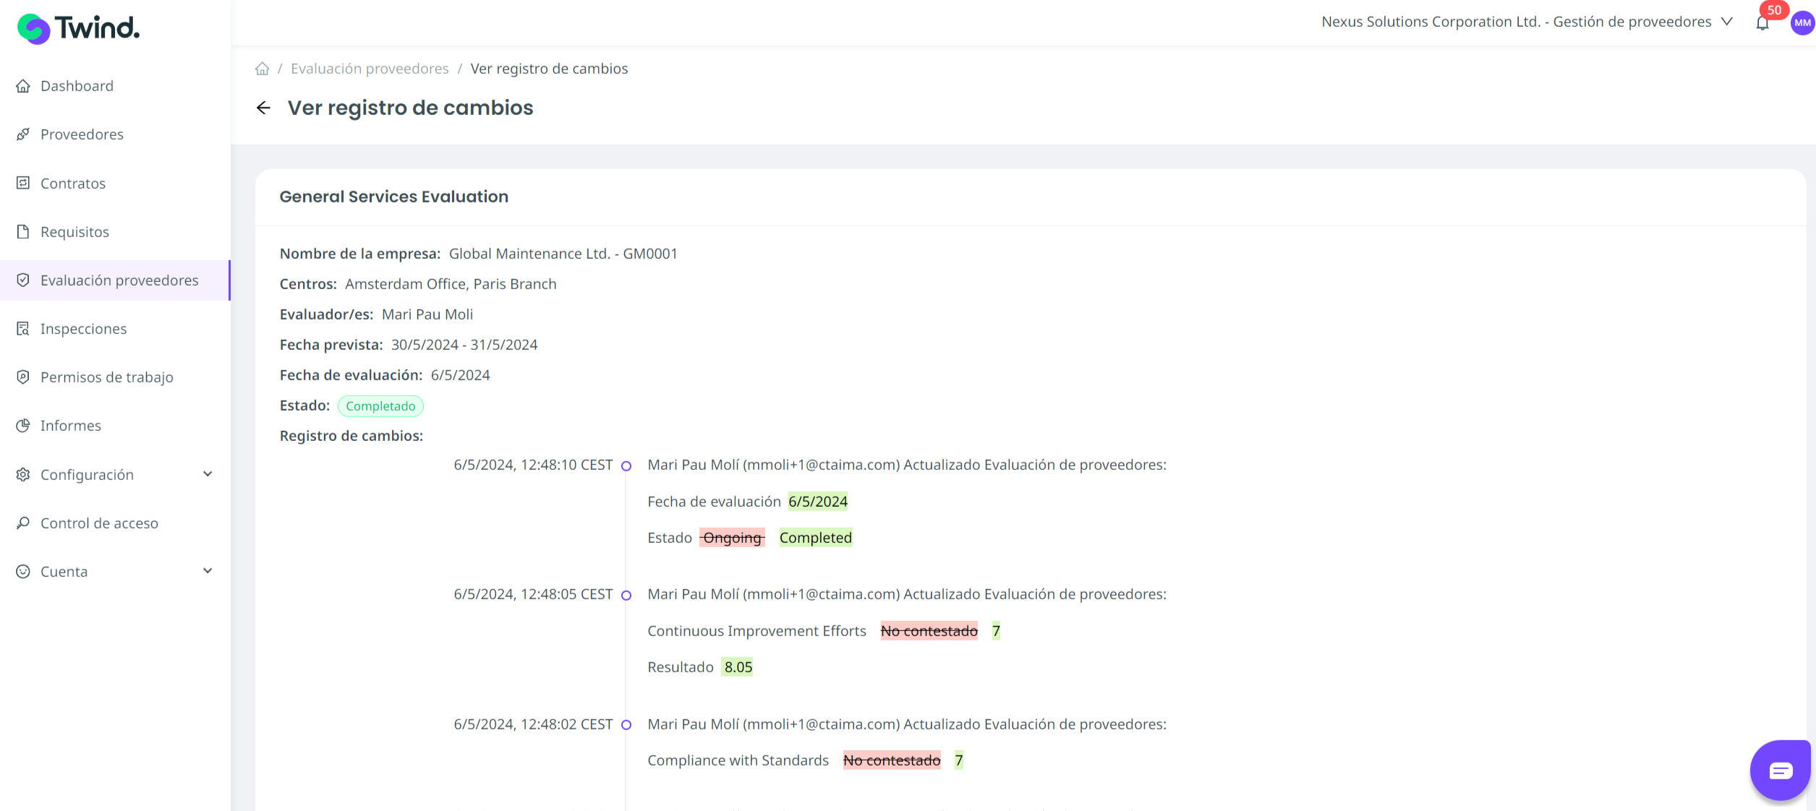Open the MM user avatar menu

click(1802, 23)
